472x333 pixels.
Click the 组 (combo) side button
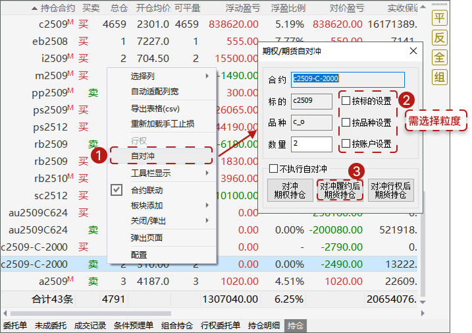tap(439, 77)
